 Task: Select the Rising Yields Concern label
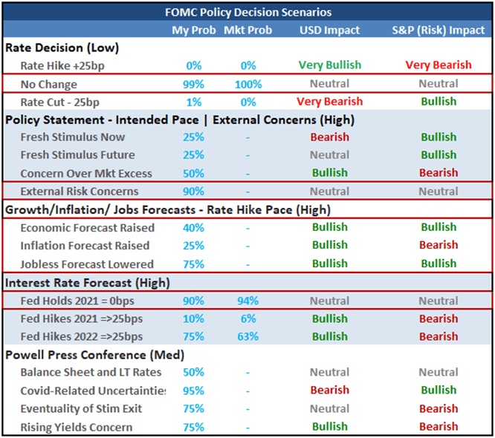[x=77, y=428]
